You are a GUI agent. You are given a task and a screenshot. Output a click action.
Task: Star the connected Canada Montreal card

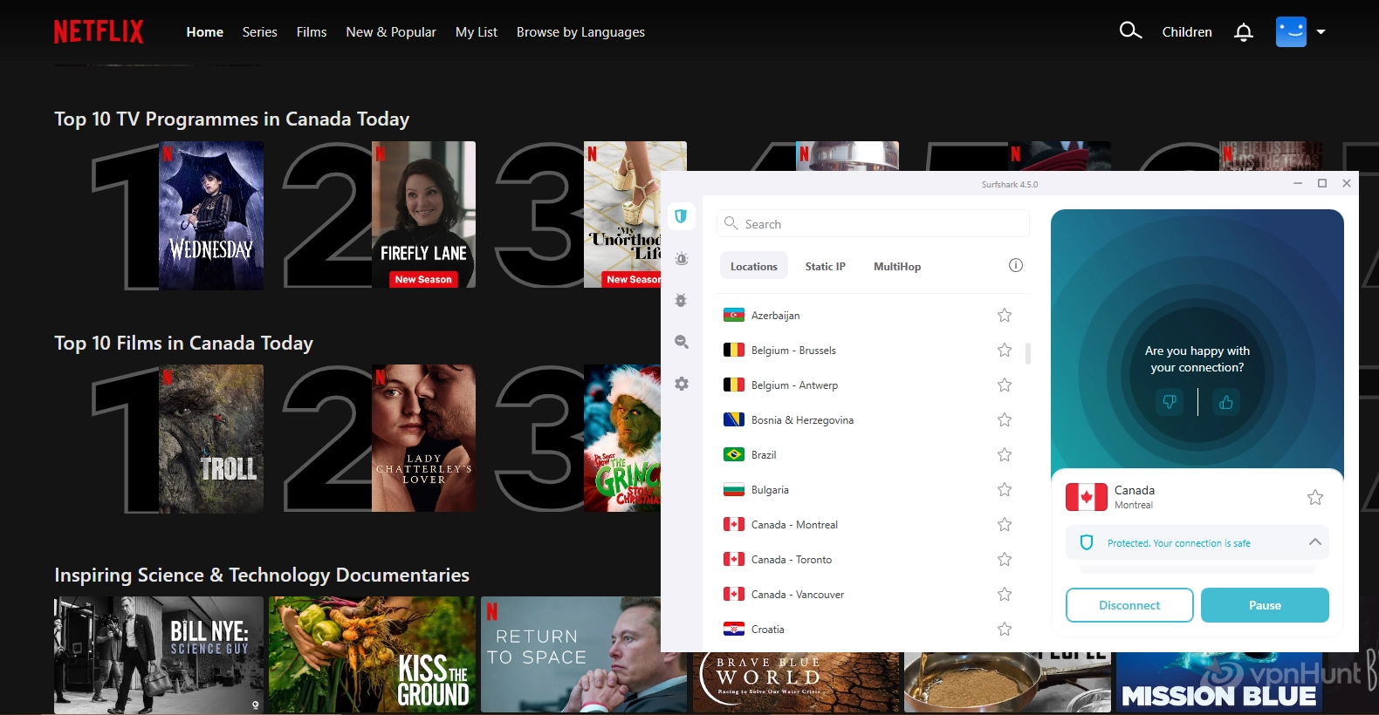[1315, 497]
